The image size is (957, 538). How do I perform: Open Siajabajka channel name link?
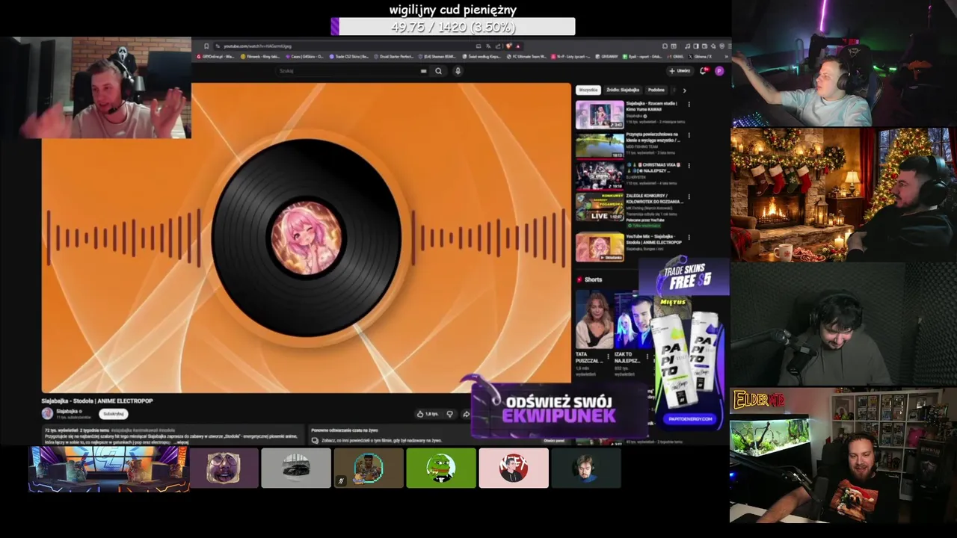pos(69,411)
